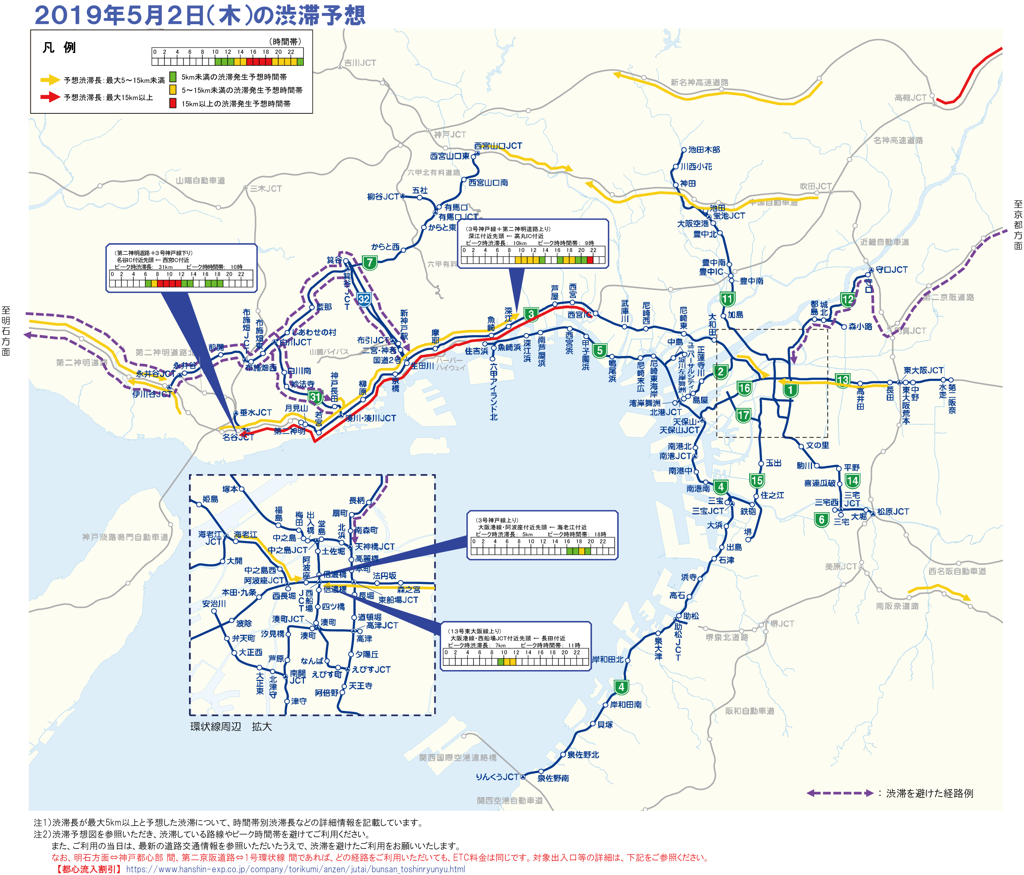Click the green route 15 shield
Screen dimensions: 1024x875
point(757,480)
